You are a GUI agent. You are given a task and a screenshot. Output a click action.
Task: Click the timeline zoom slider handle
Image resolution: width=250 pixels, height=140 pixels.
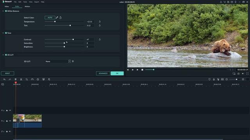[236, 79]
